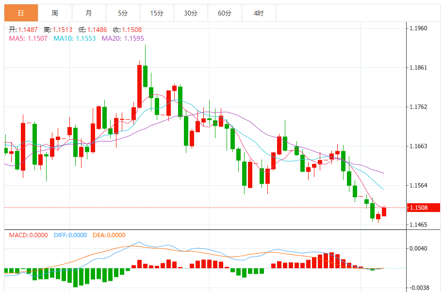This screenshot has height=292, width=443.
Task: Click the 低:1.1486 low price text
Action: [x=93, y=30]
